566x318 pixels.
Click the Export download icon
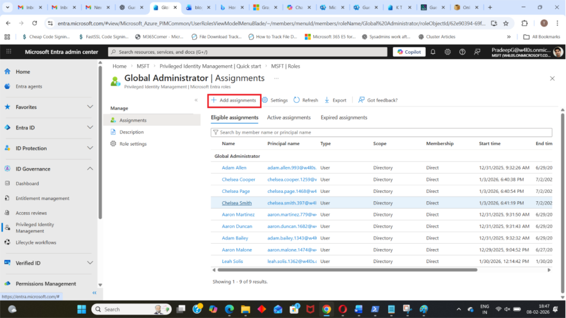327,100
